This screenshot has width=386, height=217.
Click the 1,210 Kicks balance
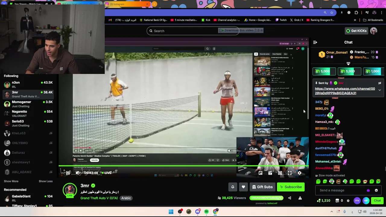click(324, 201)
